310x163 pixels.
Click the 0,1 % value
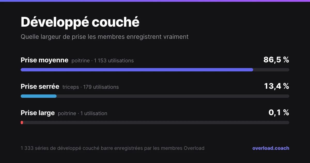click(x=279, y=113)
